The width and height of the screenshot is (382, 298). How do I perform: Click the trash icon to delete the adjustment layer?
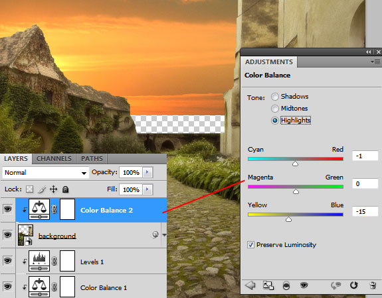tap(373, 285)
